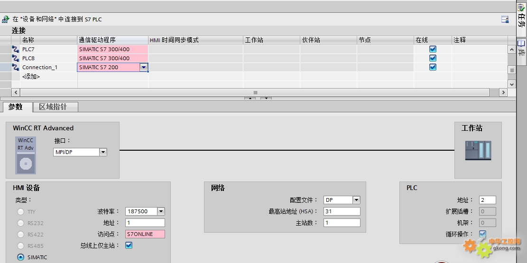527x263 pixels.
Task: Click the connect to S7 PLC icon
Action: (5, 19)
